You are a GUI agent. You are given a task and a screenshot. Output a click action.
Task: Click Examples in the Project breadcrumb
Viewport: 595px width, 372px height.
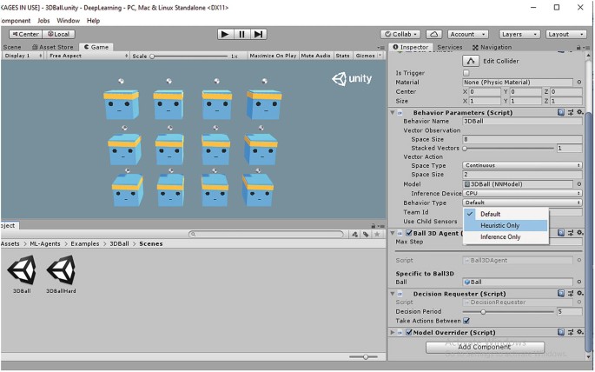click(84, 243)
